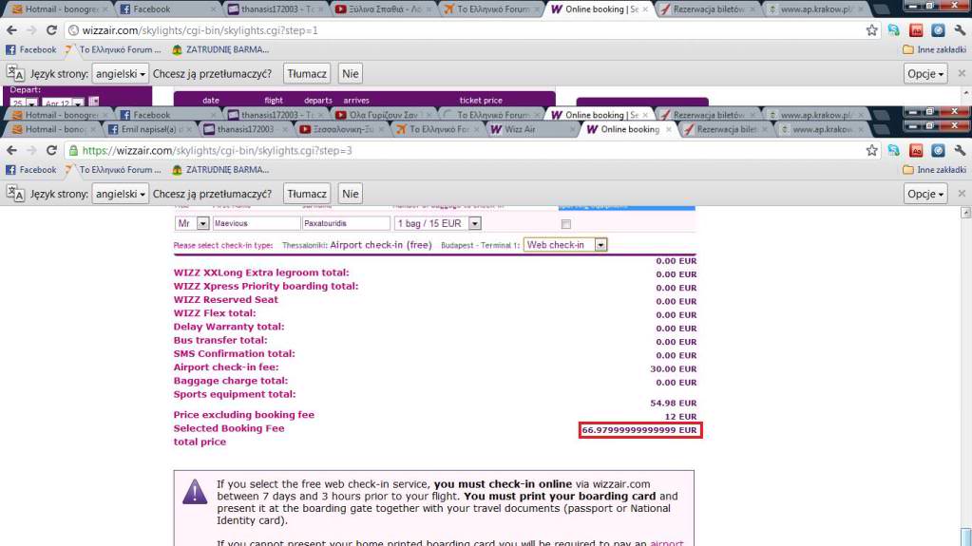Click blue globe extension icon in step=1 window
This screenshot has height=546, width=972.
pos(938,29)
